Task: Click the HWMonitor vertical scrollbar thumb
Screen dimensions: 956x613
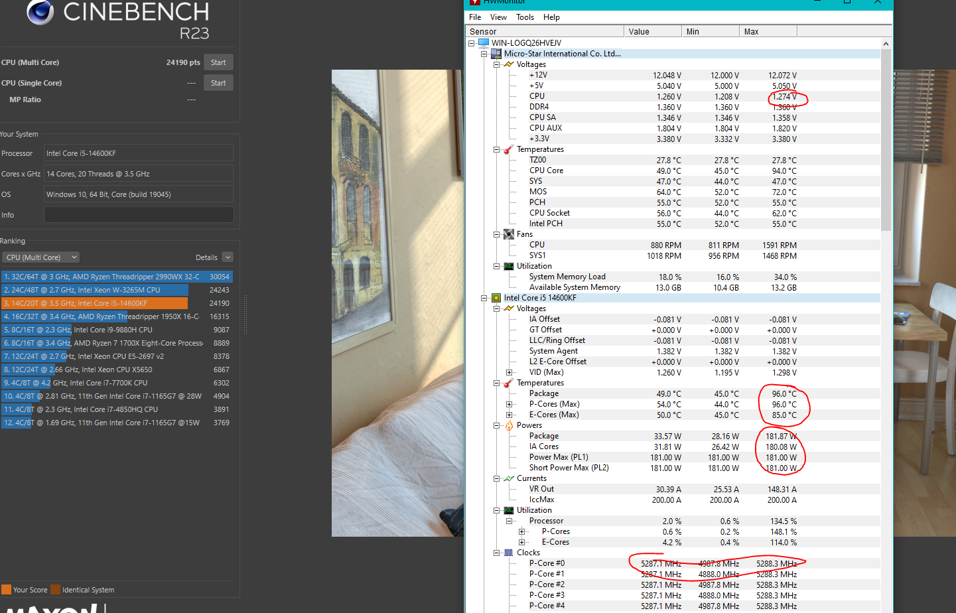Action: click(x=886, y=139)
